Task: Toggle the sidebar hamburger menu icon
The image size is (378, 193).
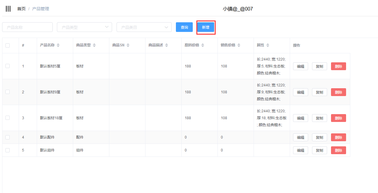Action: click(x=8, y=9)
